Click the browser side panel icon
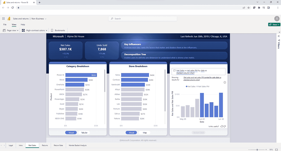Viewport: 281px width, 151px height. (268, 7)
